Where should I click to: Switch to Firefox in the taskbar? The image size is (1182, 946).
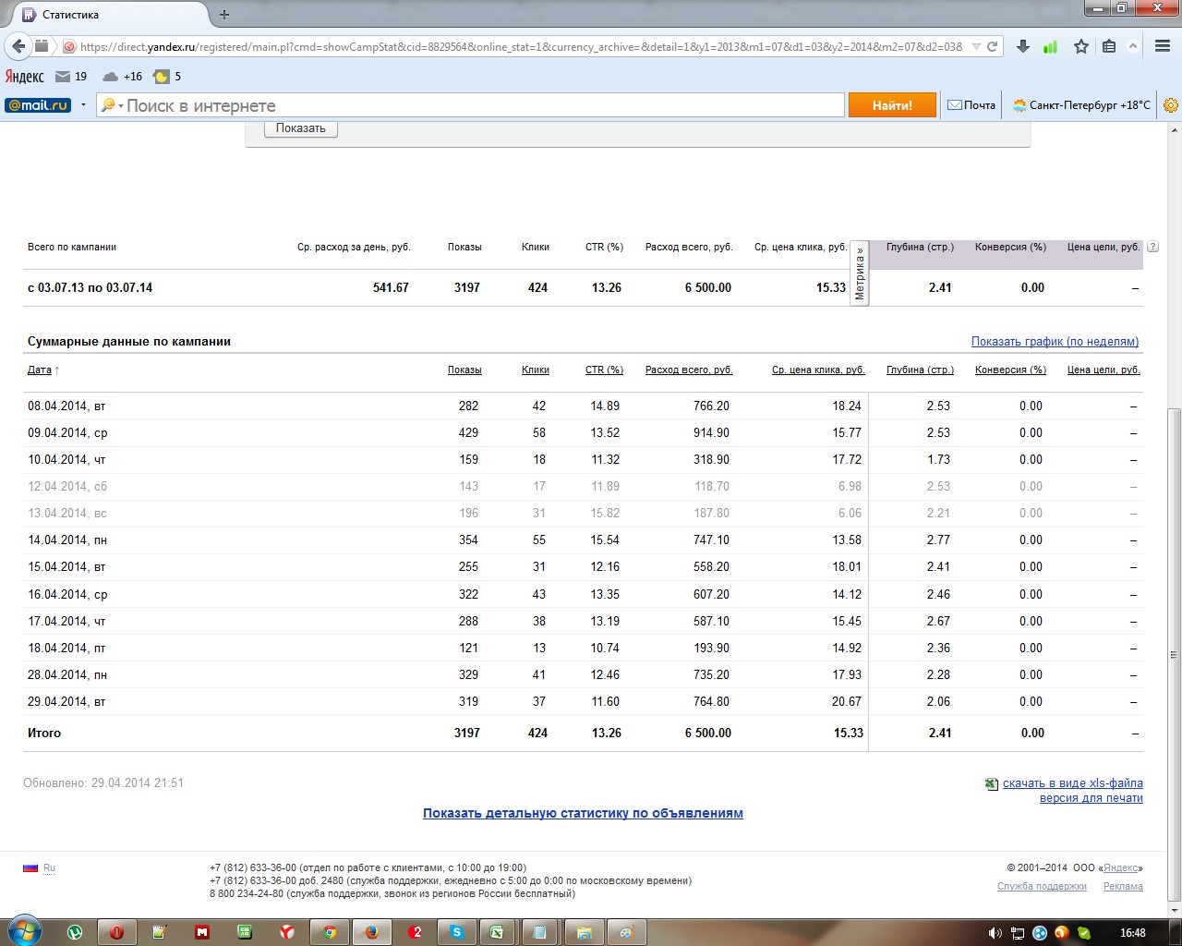click(x=371, y=932)
